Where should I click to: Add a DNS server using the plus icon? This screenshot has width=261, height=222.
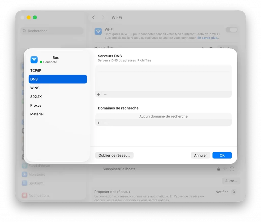tap(98, 94)
